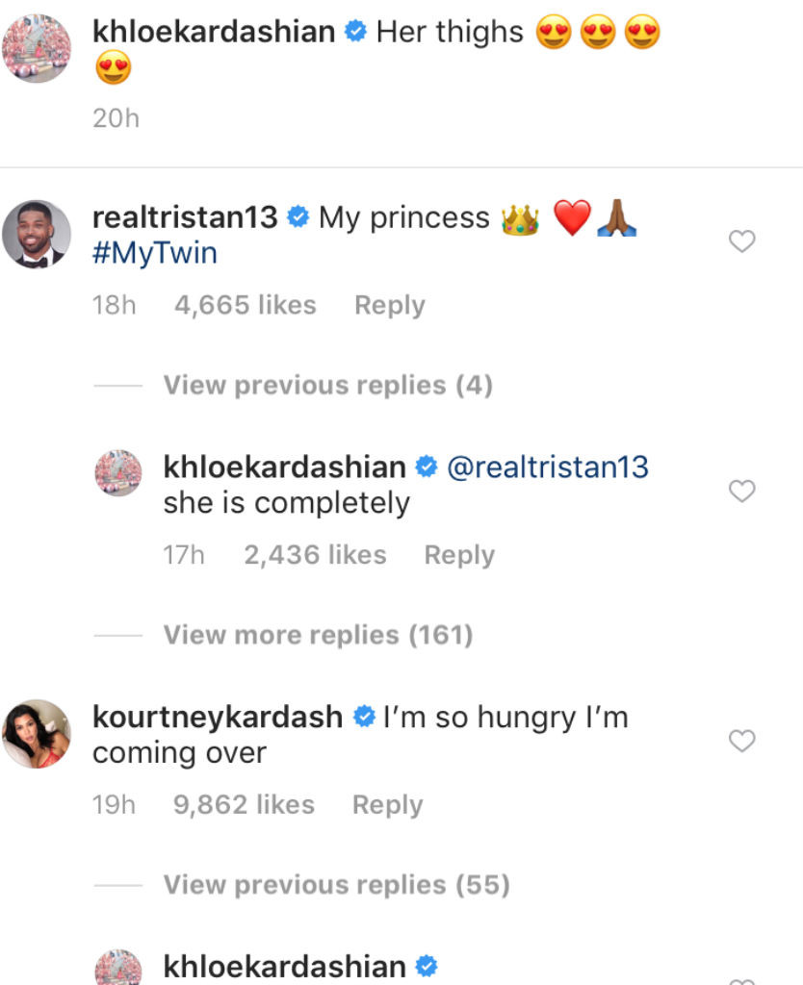803x985 pixels.
Task: Click heart-eyes emoji on second caption line
Action: coord(113,68)
